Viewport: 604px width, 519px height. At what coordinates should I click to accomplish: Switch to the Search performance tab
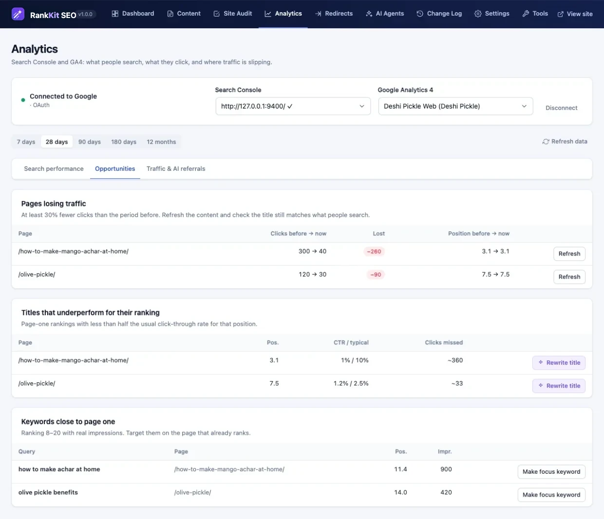[x=54, y=169]
